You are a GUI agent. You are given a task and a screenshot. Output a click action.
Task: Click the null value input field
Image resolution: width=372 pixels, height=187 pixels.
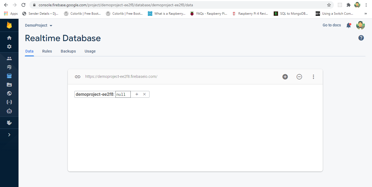123,94
